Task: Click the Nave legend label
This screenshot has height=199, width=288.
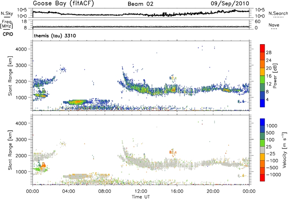Action: pyautogui.click(x=274, y=25)
